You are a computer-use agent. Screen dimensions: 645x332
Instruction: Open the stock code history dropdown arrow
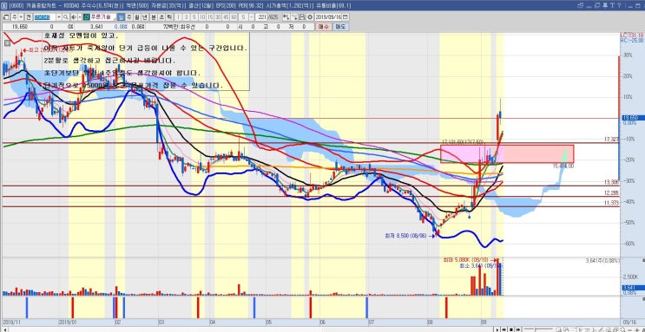59,17
